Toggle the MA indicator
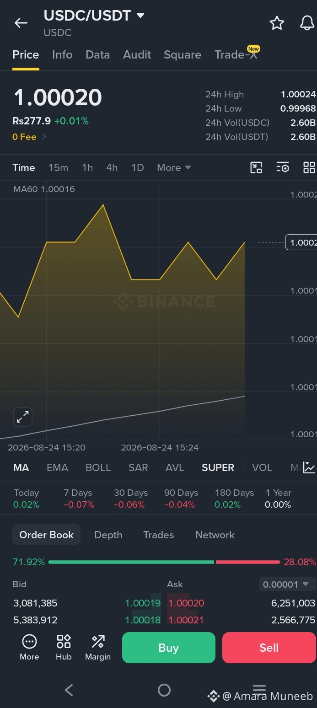 click(x=21, y=467)
